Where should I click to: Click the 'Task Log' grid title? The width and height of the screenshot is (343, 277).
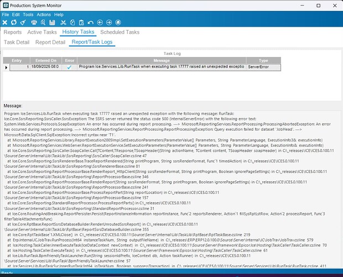172,53
